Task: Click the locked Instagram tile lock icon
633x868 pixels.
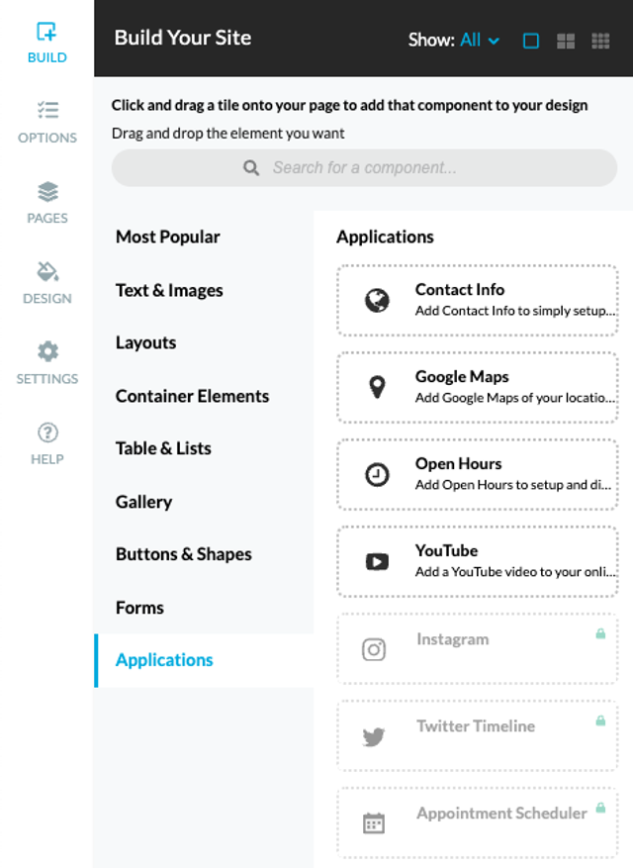Action: [600, 633]
